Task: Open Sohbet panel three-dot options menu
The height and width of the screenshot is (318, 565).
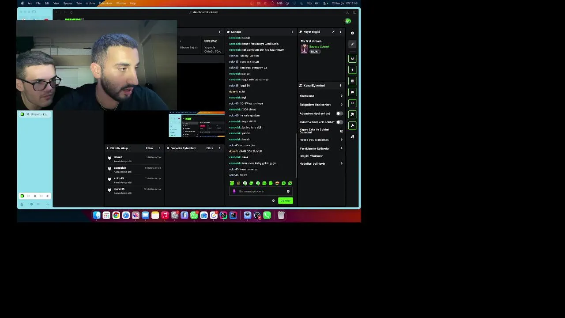Action: 292,32
